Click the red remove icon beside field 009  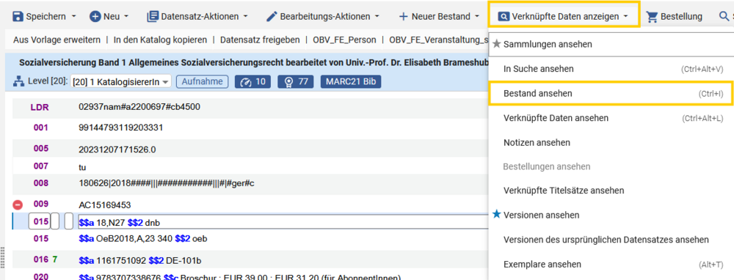18,205
